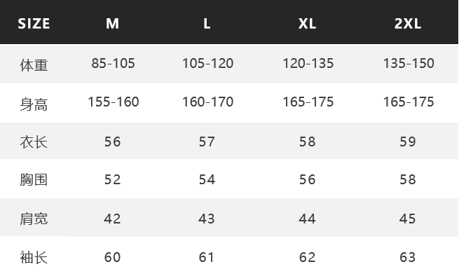The image size is (459, 276).
Task: Select the XL size column header
Action: tap(307, 23)
